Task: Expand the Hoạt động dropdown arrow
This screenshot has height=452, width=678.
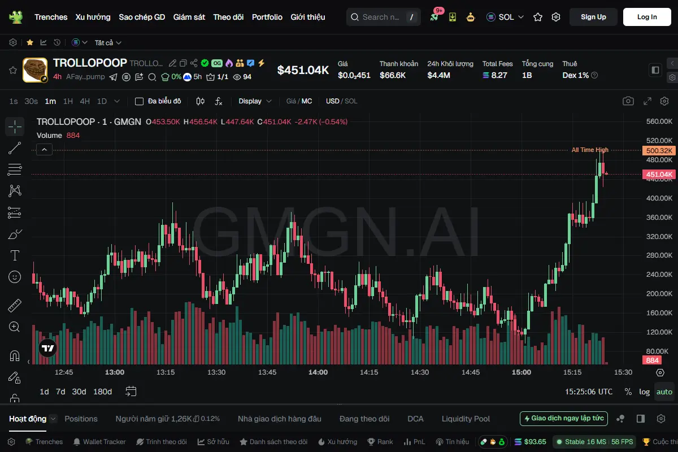Action: 53,419
